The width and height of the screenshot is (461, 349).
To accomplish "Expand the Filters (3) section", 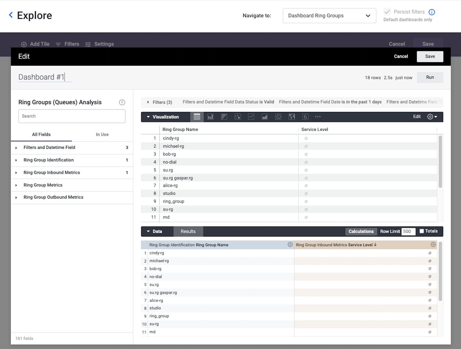I will click(148, 102).
